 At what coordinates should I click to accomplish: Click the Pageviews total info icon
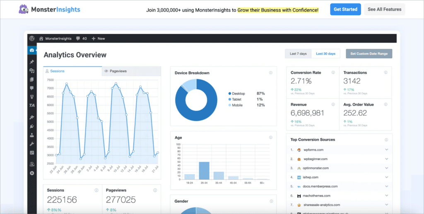click(x=155, y=190)
